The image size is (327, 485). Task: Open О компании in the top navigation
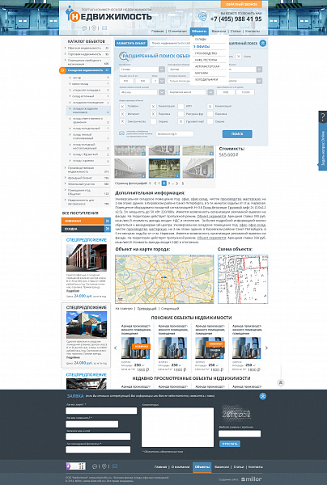click(x=177, y=32)
